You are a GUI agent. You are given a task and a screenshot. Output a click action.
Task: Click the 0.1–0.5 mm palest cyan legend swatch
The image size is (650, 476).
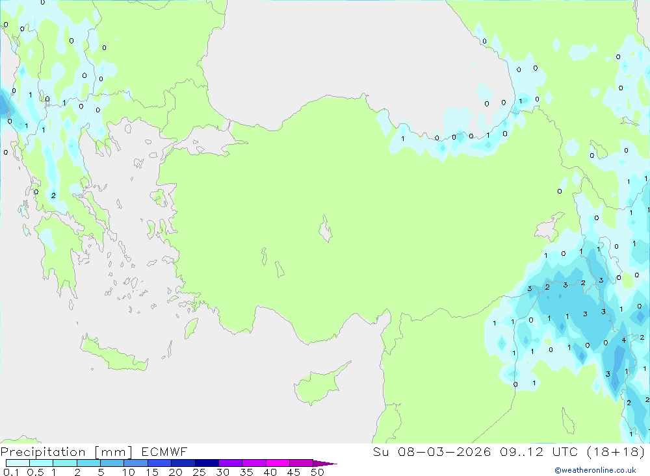pos(18,463)
